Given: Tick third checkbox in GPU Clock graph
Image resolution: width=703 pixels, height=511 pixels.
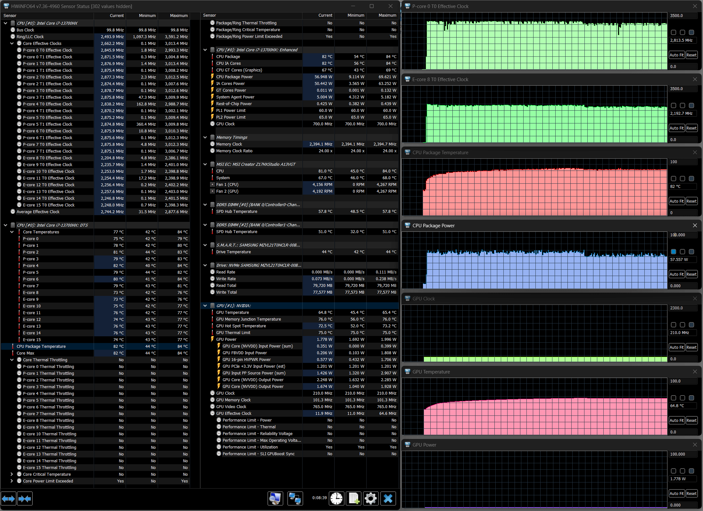Looking at the screenshot, I should coord(691,325).
